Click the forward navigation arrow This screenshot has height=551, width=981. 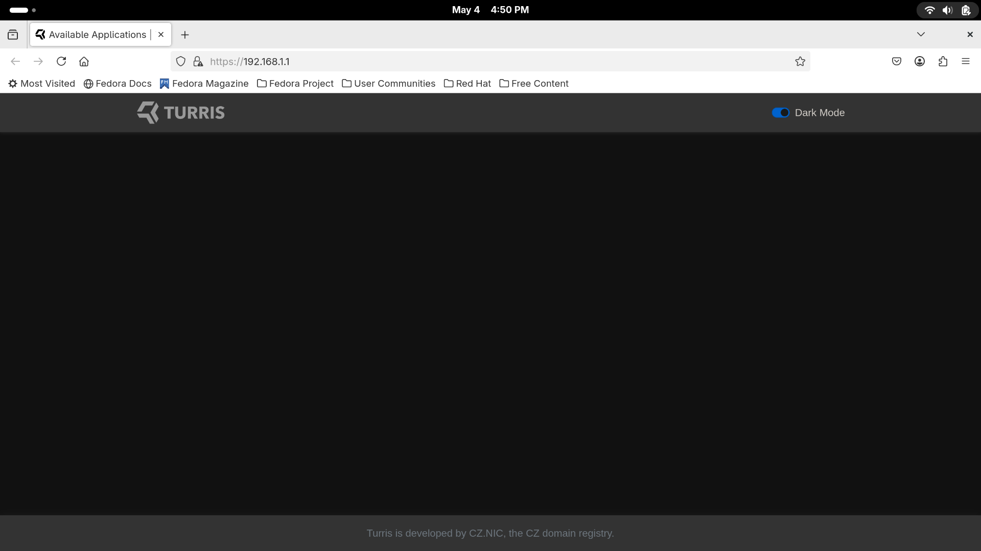[x=38, y=61]
